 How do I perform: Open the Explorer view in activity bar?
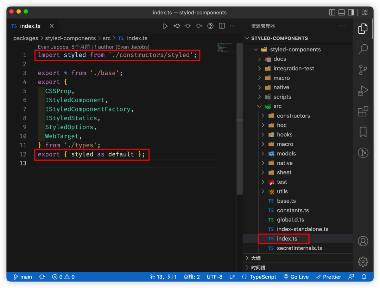pos(363,28)
